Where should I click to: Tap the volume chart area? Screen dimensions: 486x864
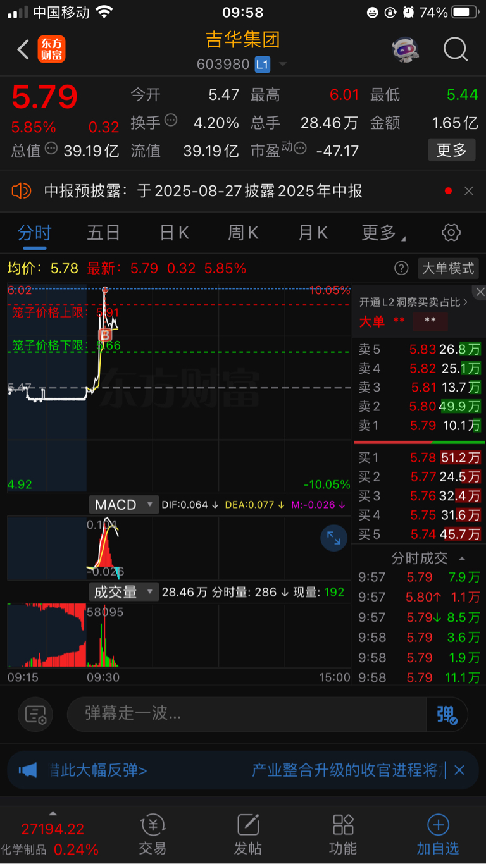pyautogui.click(x=179, y=636)
